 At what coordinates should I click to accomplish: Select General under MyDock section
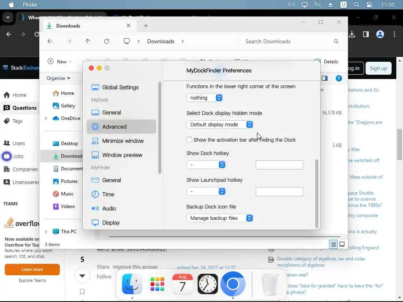pos(121,112)
